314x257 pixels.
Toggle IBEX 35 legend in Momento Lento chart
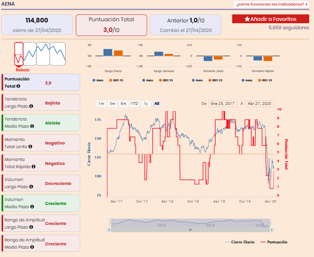(215, 80)
